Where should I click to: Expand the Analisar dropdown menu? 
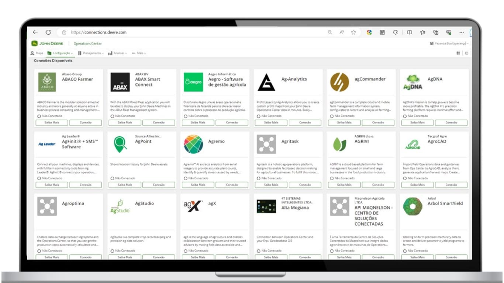(x=118, y=53)
